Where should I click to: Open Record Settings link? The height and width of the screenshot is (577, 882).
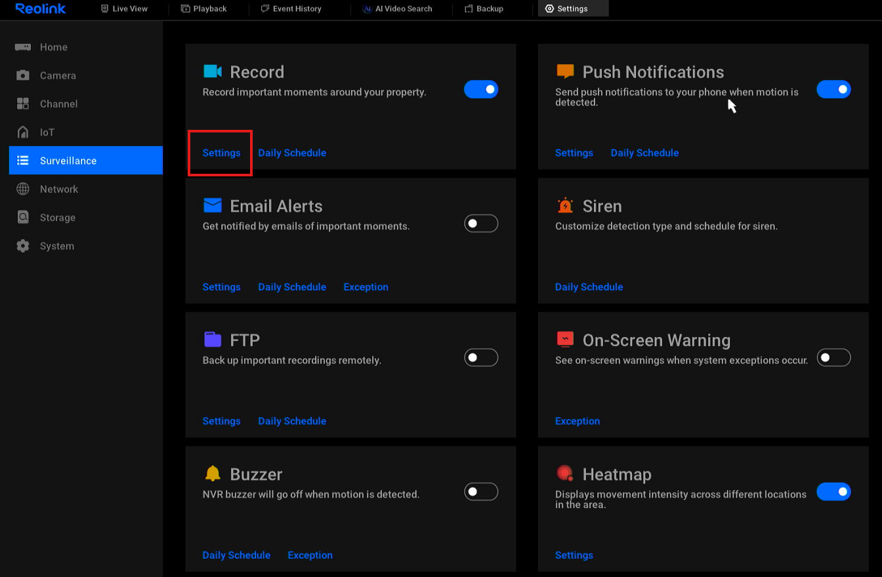point(221,153)
